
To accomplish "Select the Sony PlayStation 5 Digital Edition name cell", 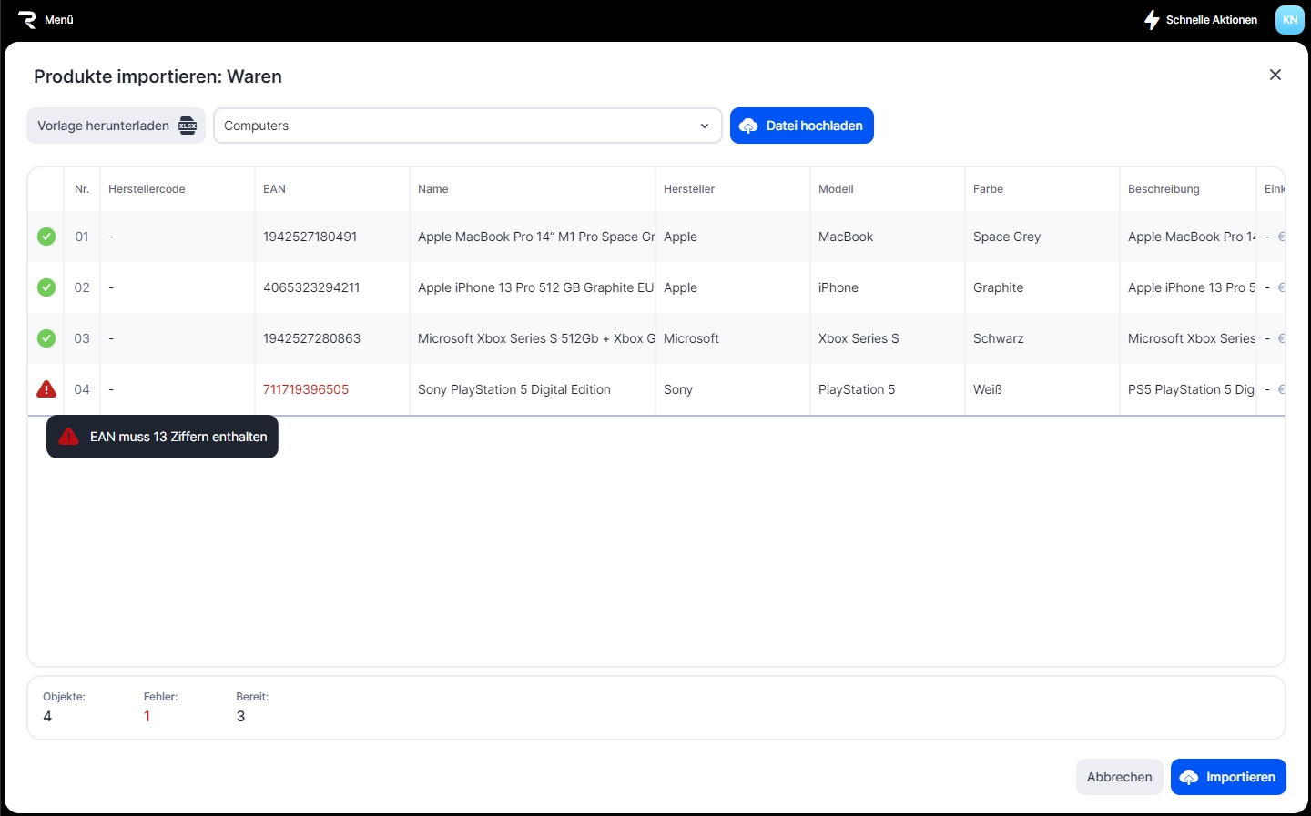I will point(514,389).
